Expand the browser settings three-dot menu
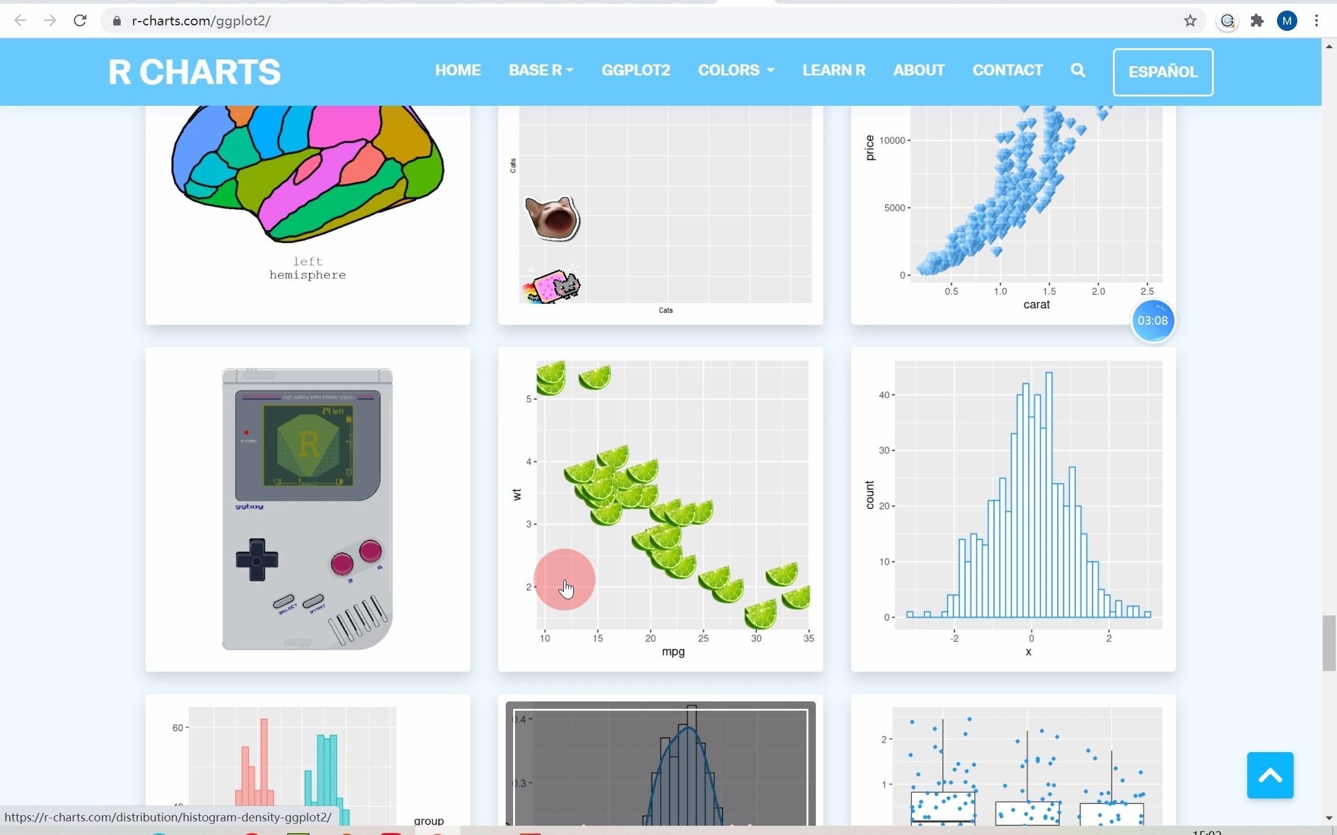This screenshot has width=1337, height=835. point(1318,20)
